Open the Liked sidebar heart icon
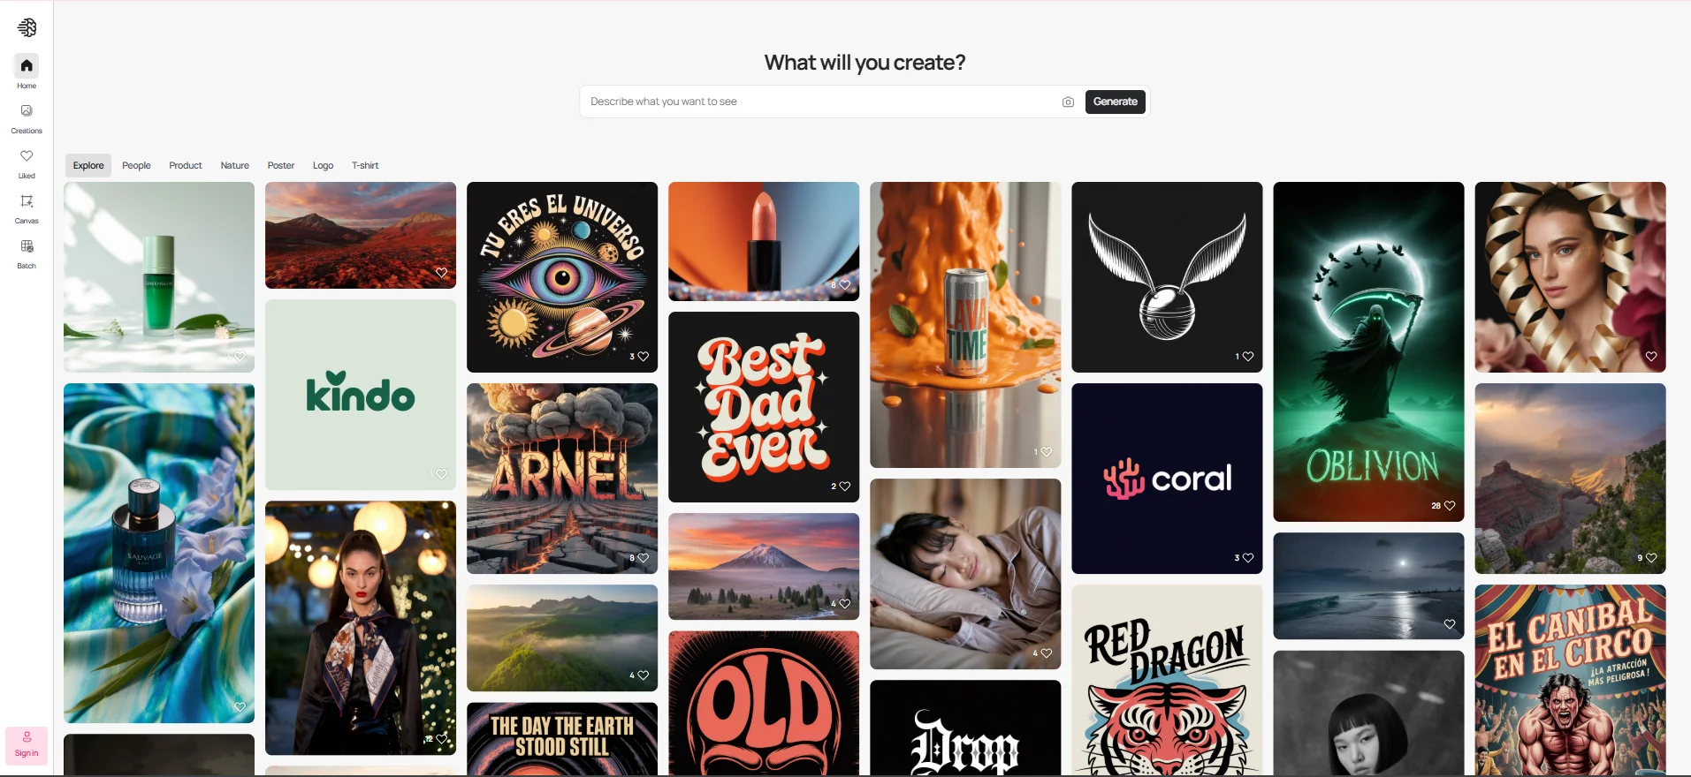This screenshot has height=777, width=1691. tap(27, 155)
